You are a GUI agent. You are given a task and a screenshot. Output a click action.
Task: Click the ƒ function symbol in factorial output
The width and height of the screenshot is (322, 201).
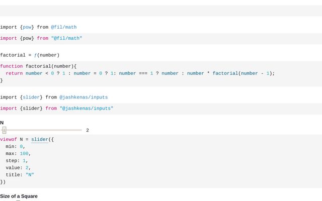pos(35,55)
